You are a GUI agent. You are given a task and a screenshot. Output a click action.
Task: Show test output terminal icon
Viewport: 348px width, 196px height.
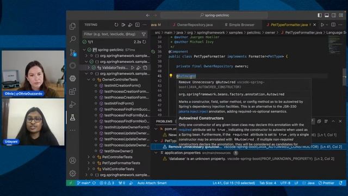coord(138,24)
